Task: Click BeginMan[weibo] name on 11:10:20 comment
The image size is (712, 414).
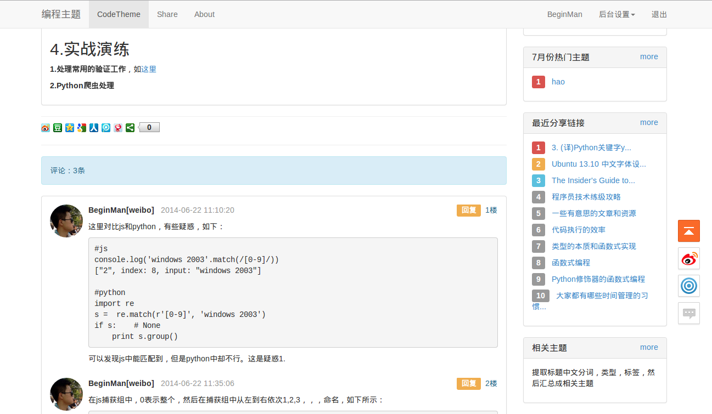Action: click(121, 210)
